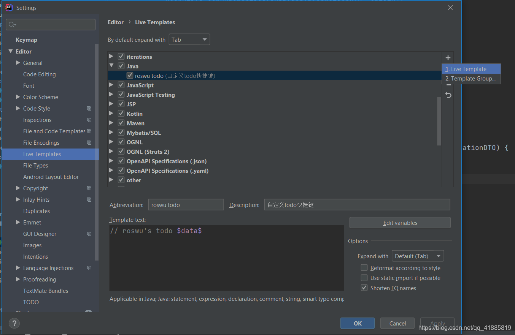Open help via question mark button
Image resolution: width=515 pixels, height=335 pixels.
(14, 324)
